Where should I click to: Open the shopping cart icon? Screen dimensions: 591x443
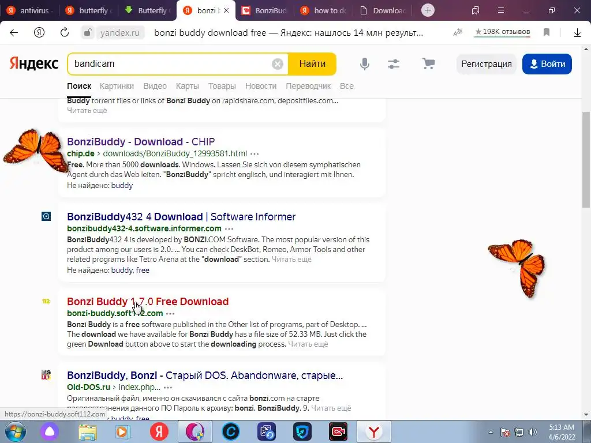click(428, 63)
